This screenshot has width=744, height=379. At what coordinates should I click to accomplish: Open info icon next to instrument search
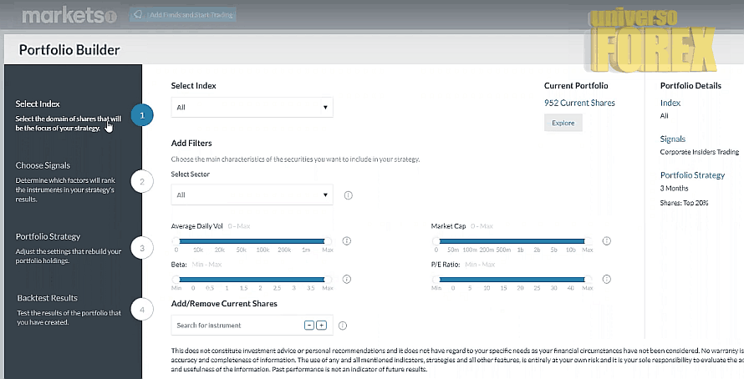[x=343, y=326]
